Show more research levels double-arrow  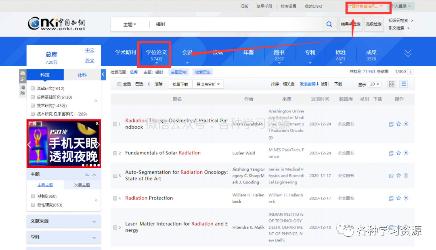click(x=96, y=100)
